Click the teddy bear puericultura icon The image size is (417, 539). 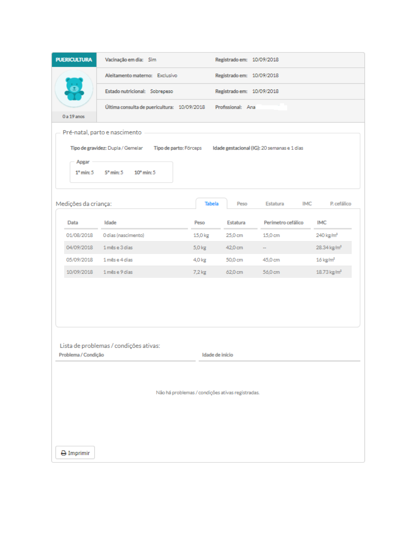[74, 89]
